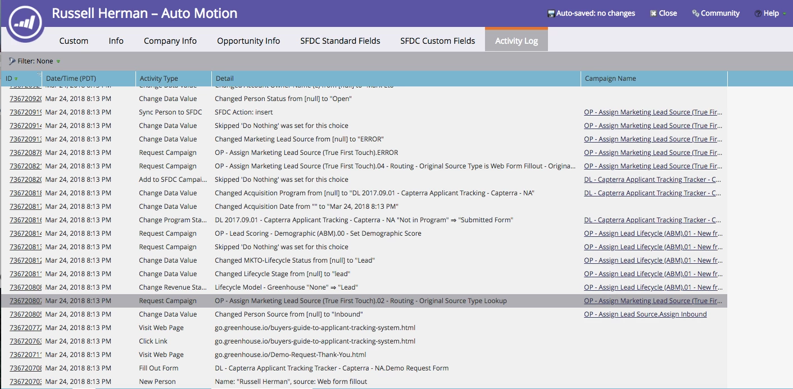The width and height of the screenshot is (793, 389).
Task: Open the Filter: None dropdown arrow
Action: coord(58,61)
